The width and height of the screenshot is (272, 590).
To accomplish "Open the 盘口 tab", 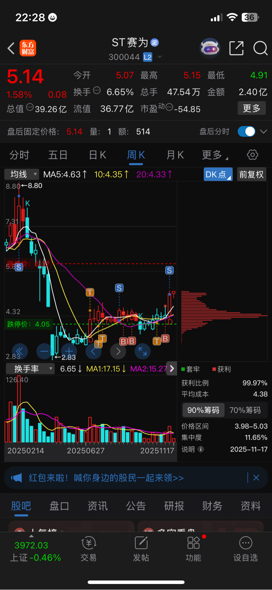I will point(59,506).
